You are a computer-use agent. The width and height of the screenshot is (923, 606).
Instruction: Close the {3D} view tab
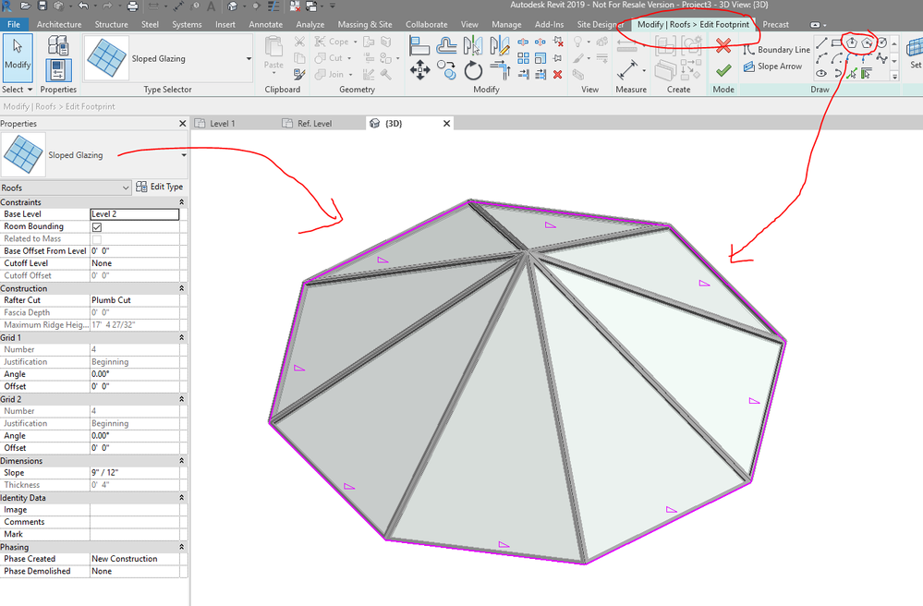click(447, 124)
